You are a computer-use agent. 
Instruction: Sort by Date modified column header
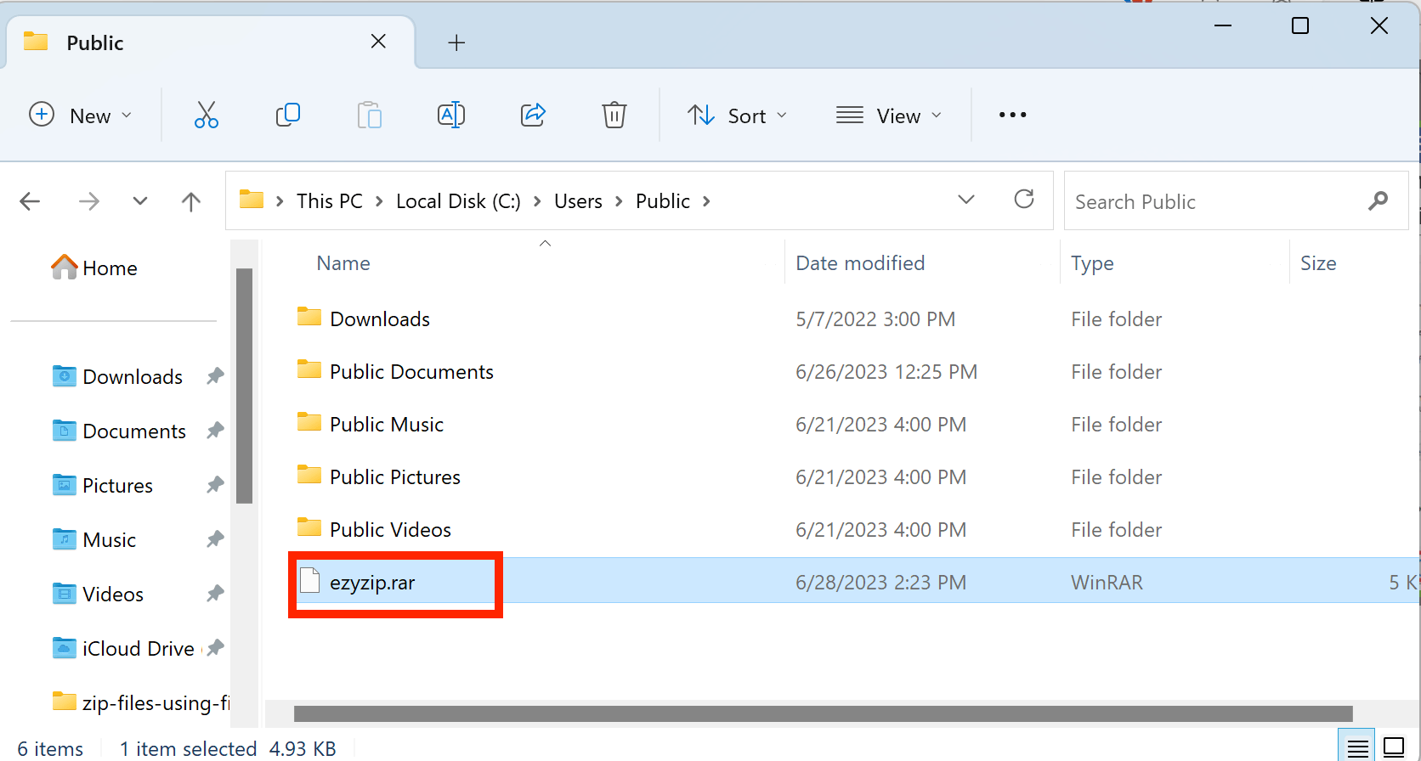860,263
